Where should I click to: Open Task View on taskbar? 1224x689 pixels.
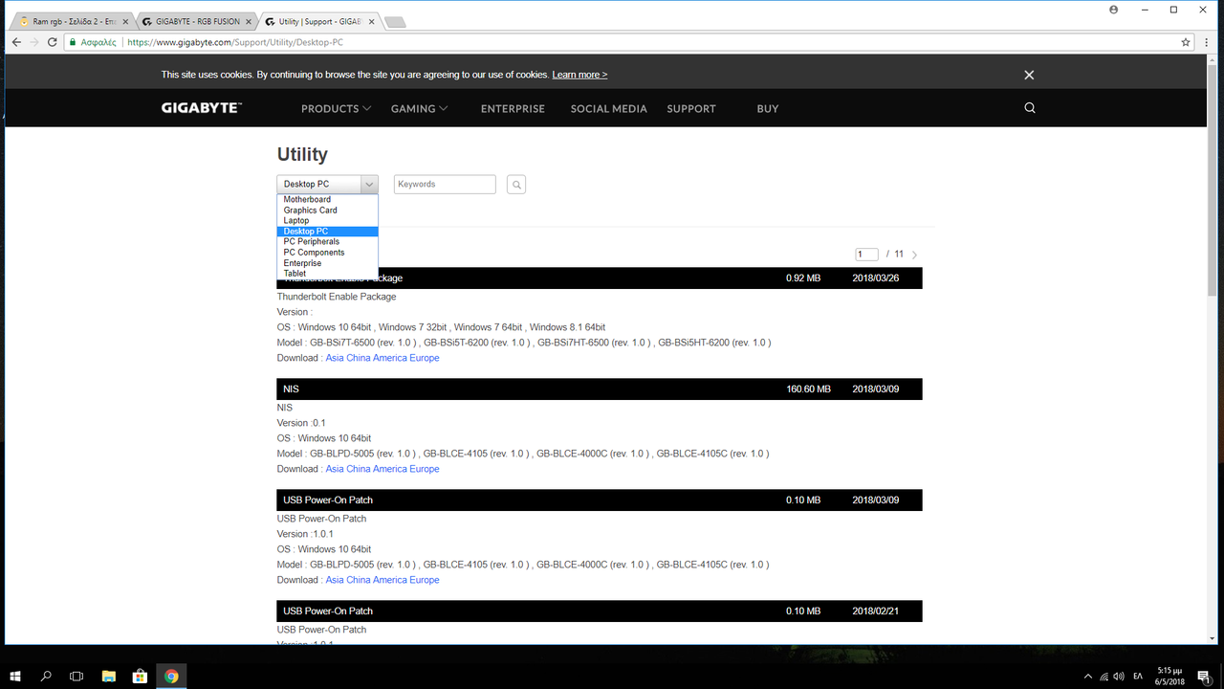76,676
